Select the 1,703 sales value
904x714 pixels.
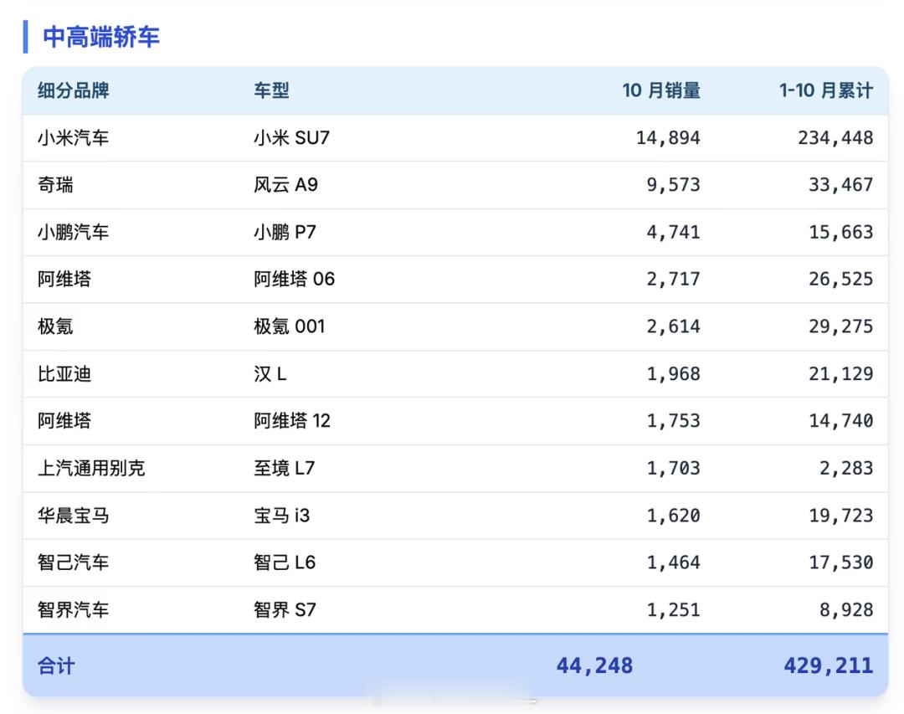(x=673, y=468)
